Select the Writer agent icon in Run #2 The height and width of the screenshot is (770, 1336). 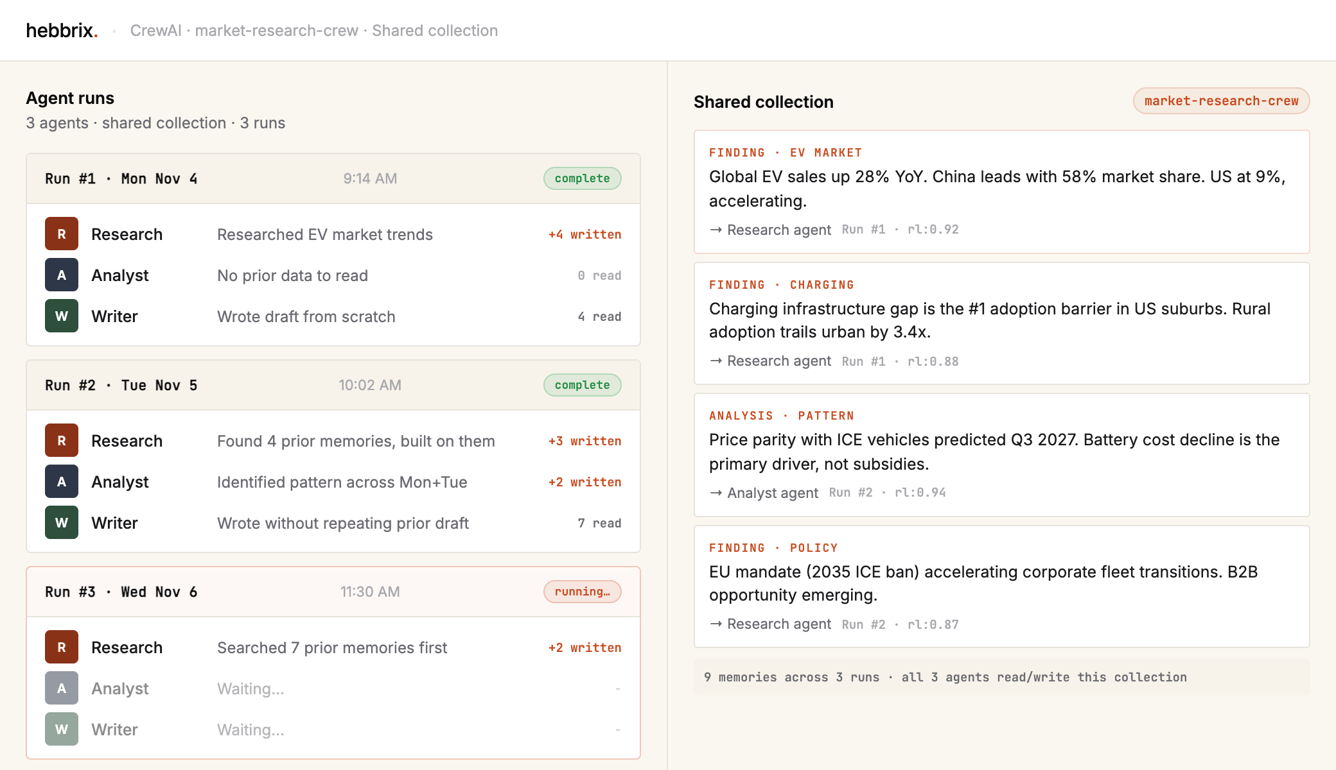[62, 522]
